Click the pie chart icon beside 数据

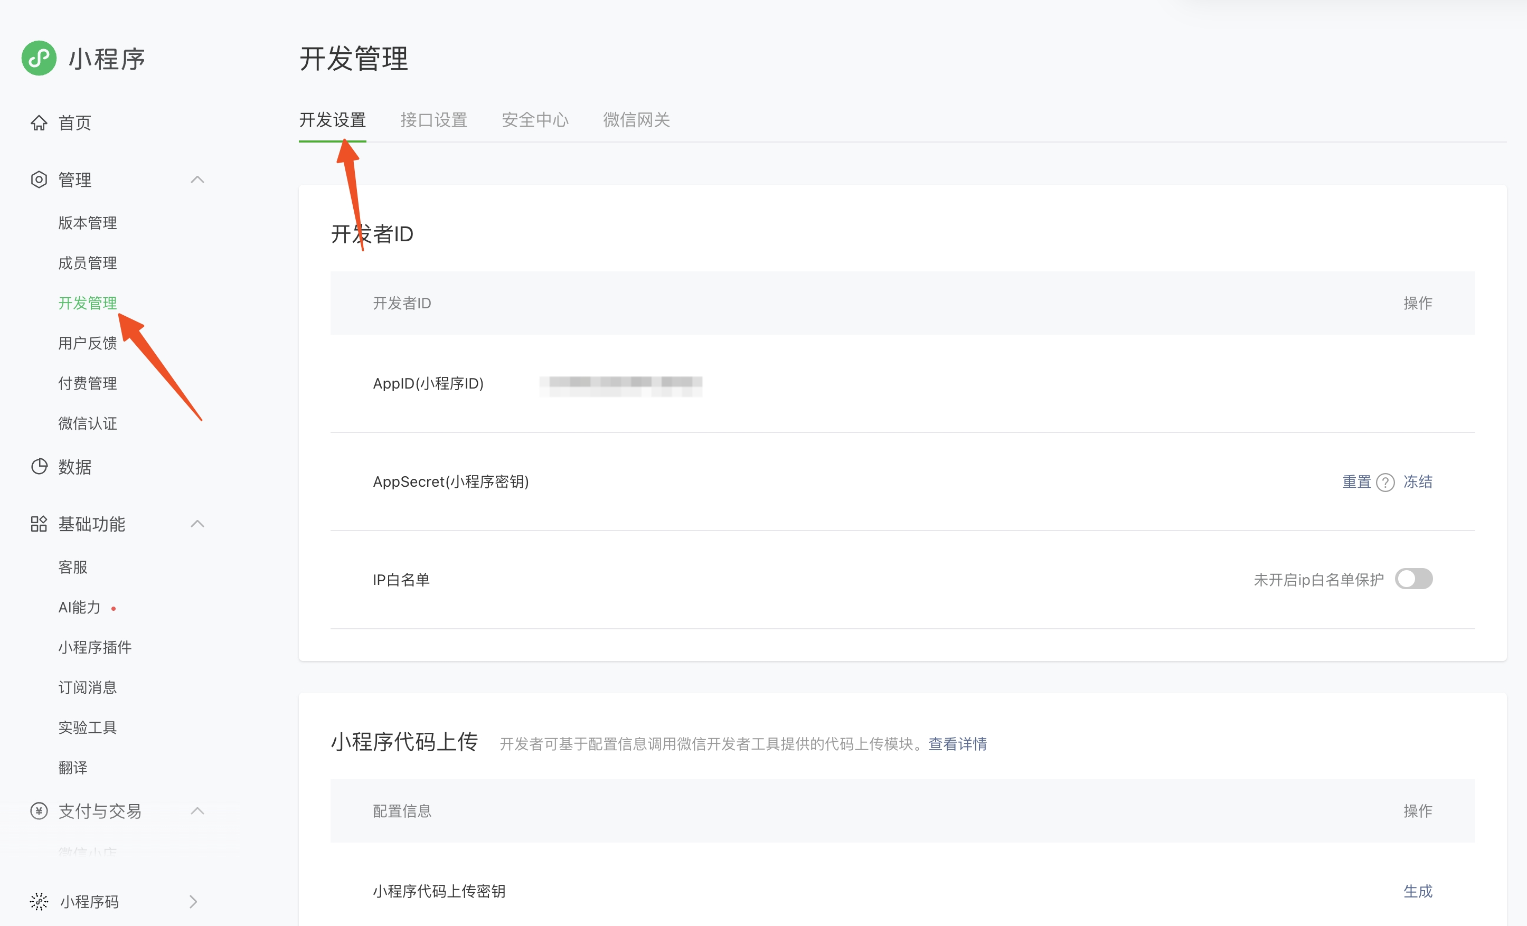point(39,466)
